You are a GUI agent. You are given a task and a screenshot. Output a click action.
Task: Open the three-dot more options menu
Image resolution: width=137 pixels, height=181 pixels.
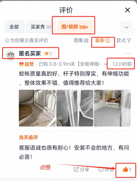128,53
